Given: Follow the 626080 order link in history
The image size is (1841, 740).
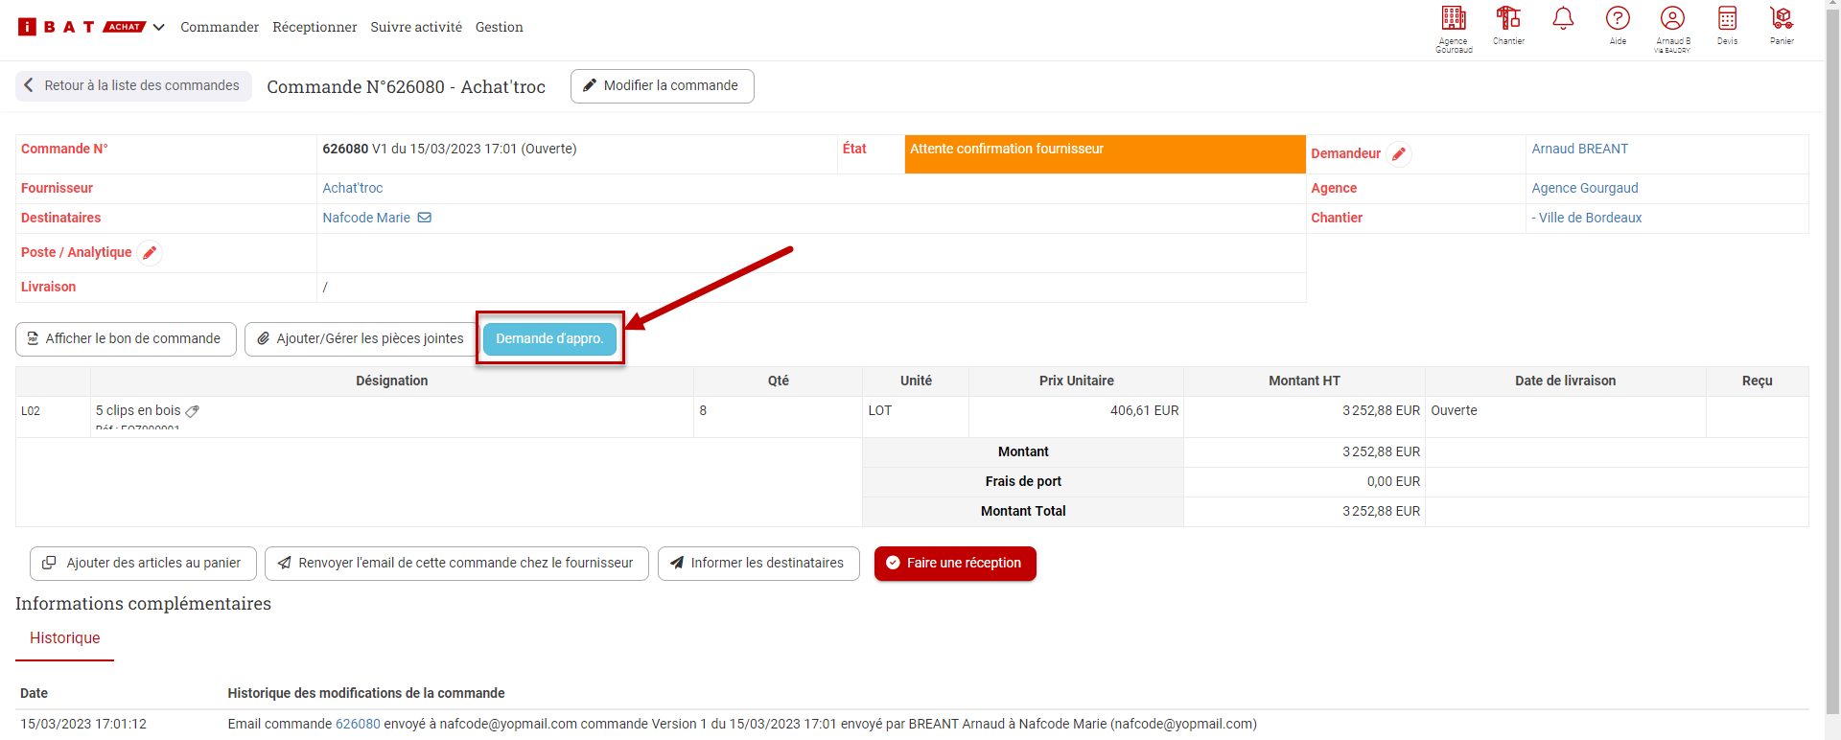Looking at the screenshot, I should pos(358,724).
